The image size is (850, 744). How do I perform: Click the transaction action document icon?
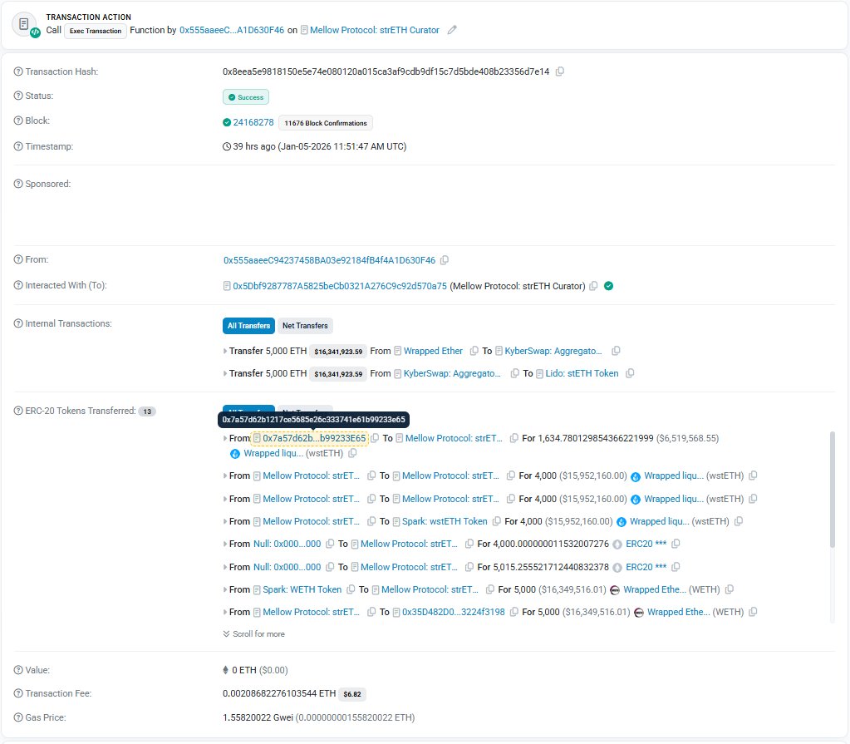[24, 24]
